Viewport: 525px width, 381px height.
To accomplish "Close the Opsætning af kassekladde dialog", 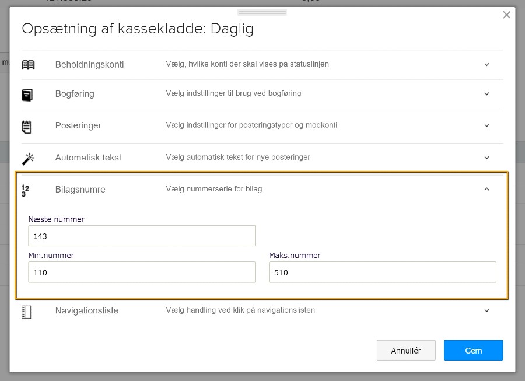I will pyautogui.click(x=506, y=15).
